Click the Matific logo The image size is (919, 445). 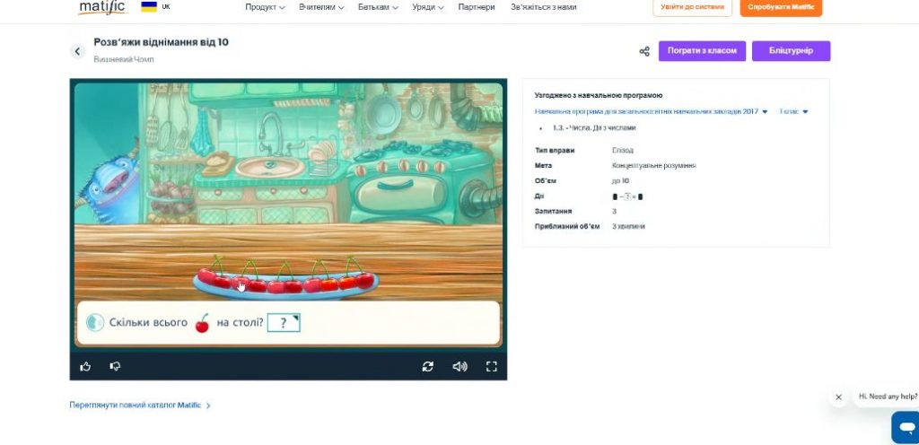(101, 7)
